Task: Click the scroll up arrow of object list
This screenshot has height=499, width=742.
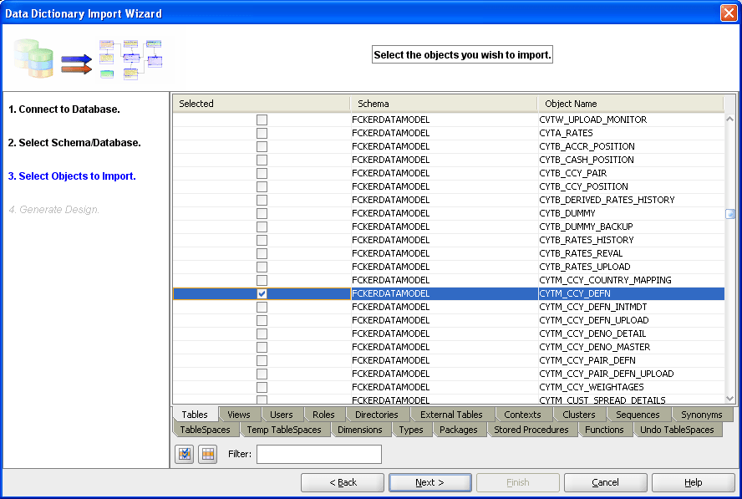Action: pos(729,119)
